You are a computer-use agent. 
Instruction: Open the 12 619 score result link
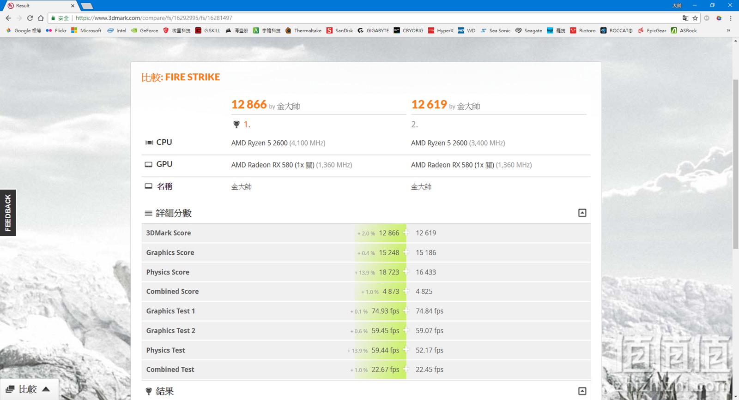tap(429, 105)
